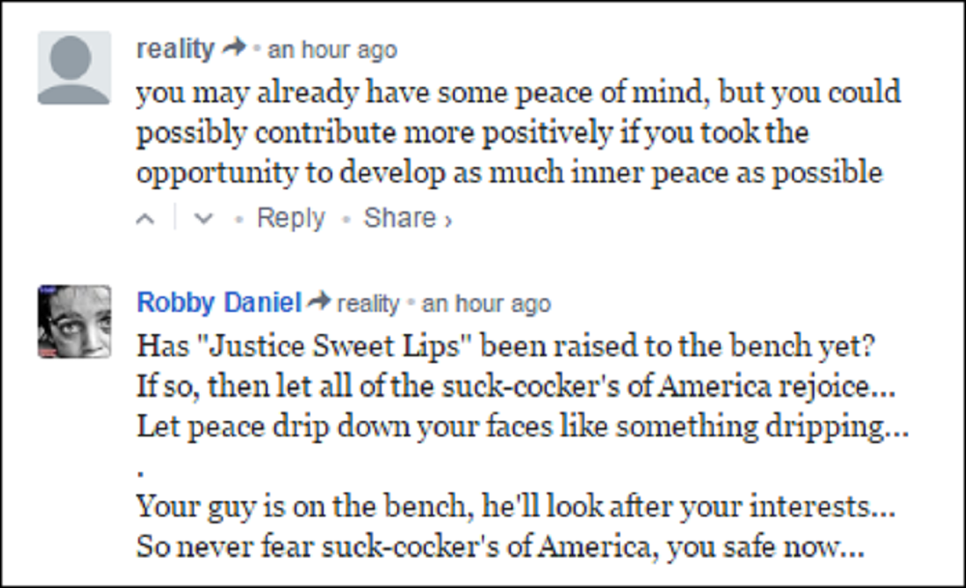Viewport: 966px width, 588px height.
Task: Click the line starting 'Let peace drip down'
Action: [523, 425]
